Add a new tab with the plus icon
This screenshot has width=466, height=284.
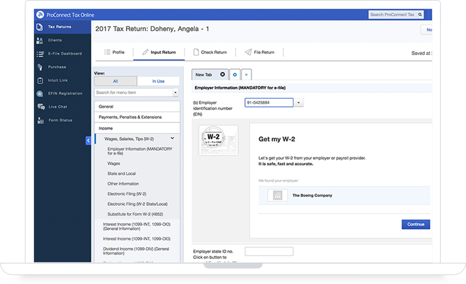235,74
